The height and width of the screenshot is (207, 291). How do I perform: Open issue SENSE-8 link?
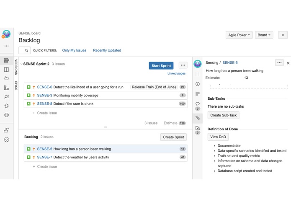44,103
